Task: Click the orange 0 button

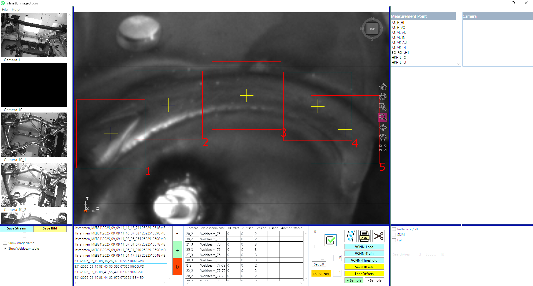Action: [177, 267]
